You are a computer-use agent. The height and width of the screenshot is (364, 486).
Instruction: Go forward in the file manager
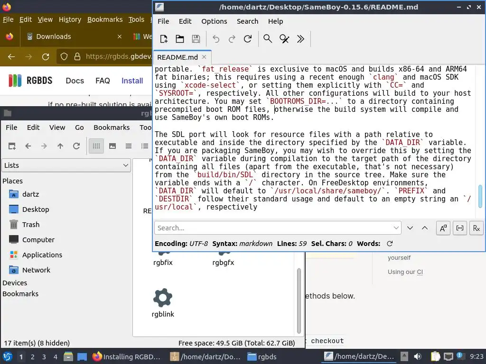[44, 146]
